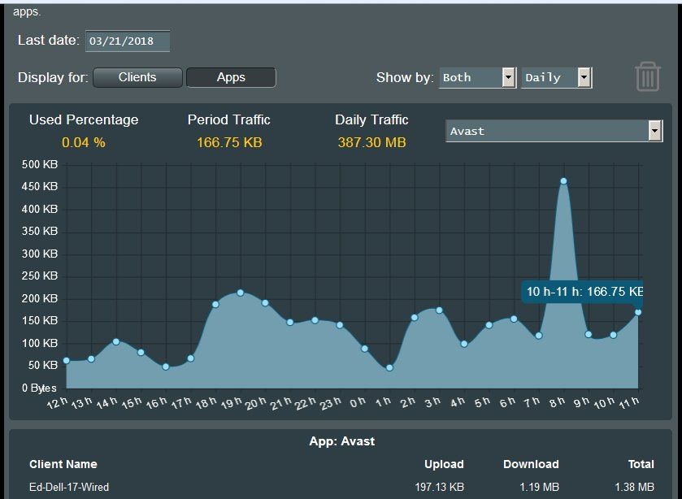Screen dimensions: 682x499
Task: Click the 14h data point
Action: (116, 341)
